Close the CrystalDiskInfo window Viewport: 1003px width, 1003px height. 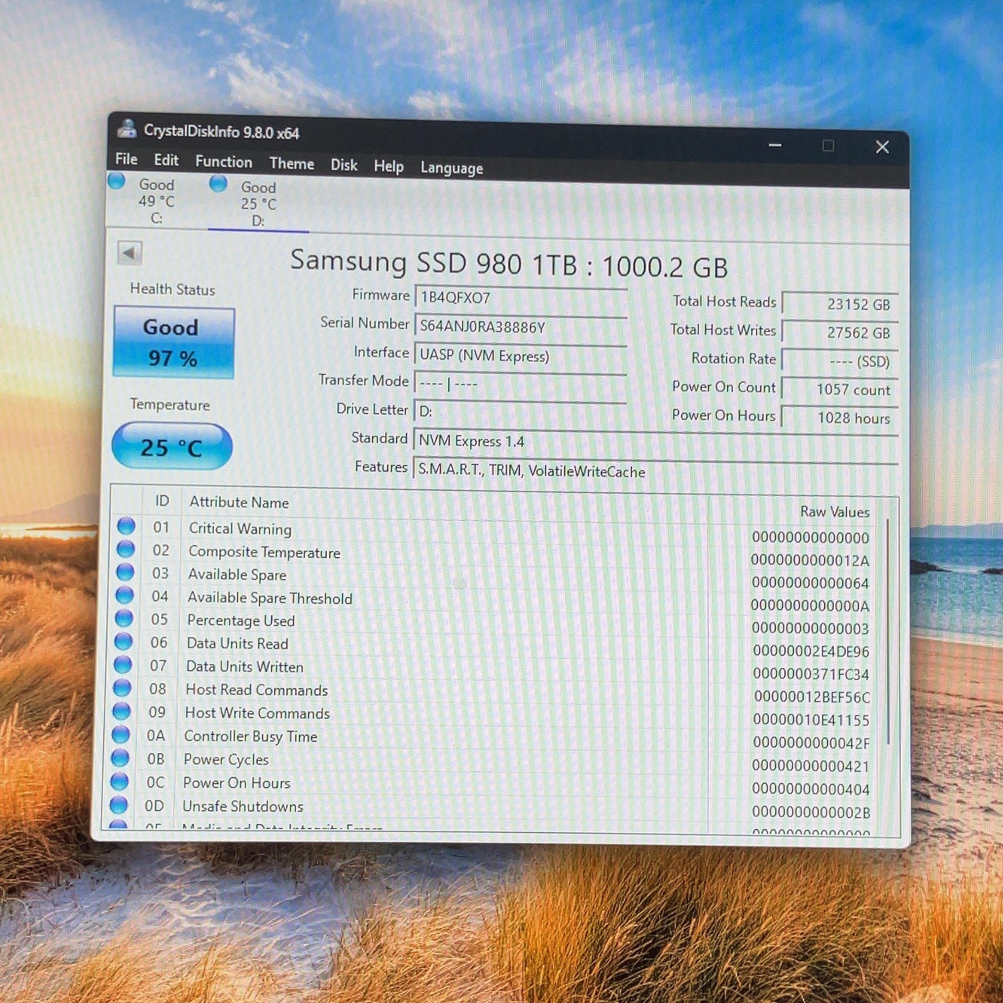[x=883, y=146]
